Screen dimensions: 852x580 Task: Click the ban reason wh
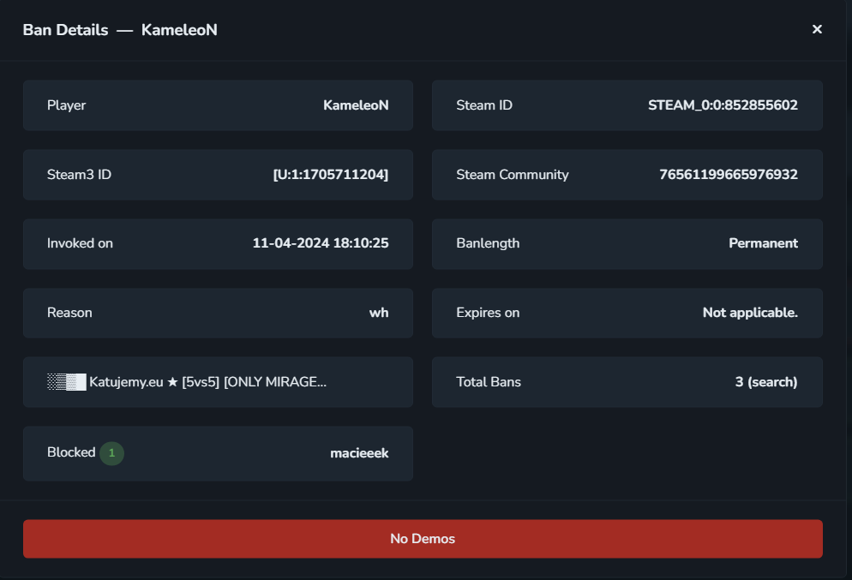click(x=379, y=313)
